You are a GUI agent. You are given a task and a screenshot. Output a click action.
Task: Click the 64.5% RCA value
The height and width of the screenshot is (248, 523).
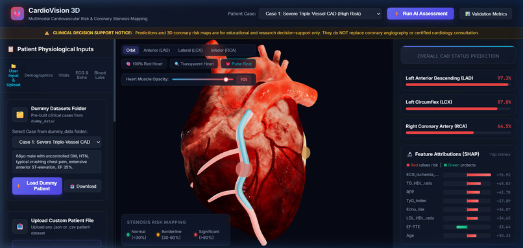click(504, 126)
